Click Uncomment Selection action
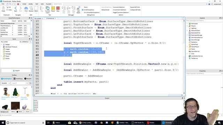 [x=120, y=10]
